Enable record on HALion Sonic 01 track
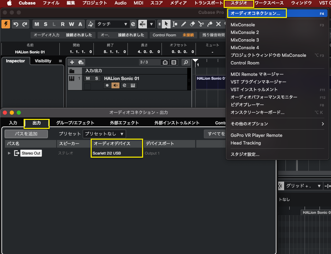 pyautogui.click(x=107, y=86)
